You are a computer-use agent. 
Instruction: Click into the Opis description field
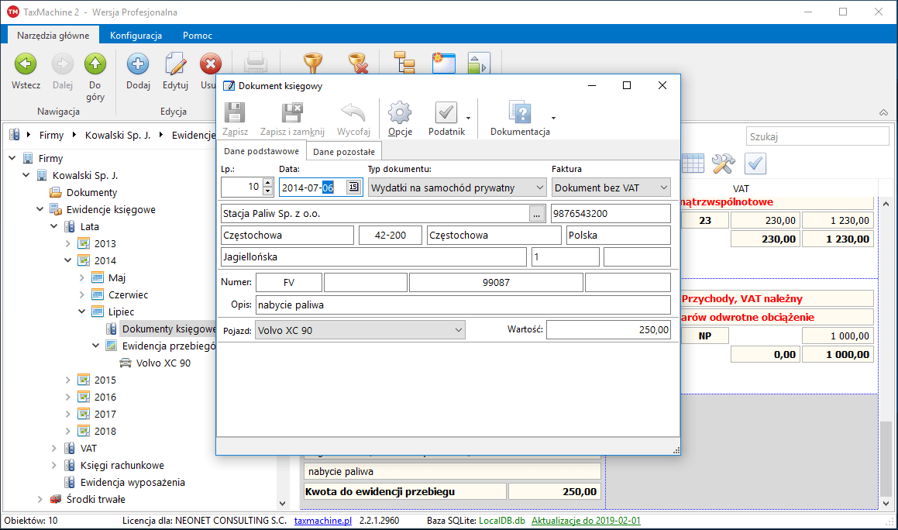coord(463,305)
